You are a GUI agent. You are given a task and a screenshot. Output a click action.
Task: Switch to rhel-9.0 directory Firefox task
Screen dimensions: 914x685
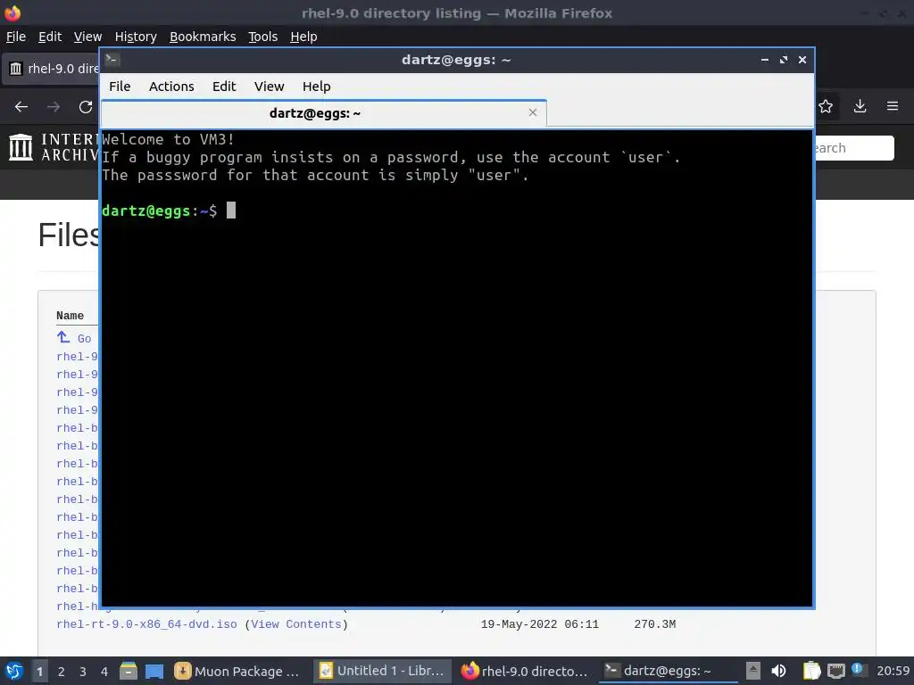coord(525,671)
